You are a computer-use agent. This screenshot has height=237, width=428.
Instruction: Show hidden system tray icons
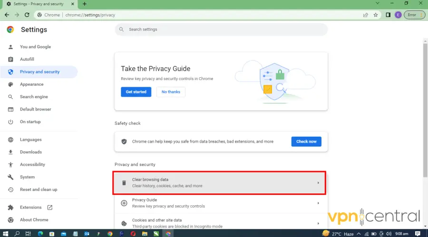pyautogui.click(x=359, y=234)
